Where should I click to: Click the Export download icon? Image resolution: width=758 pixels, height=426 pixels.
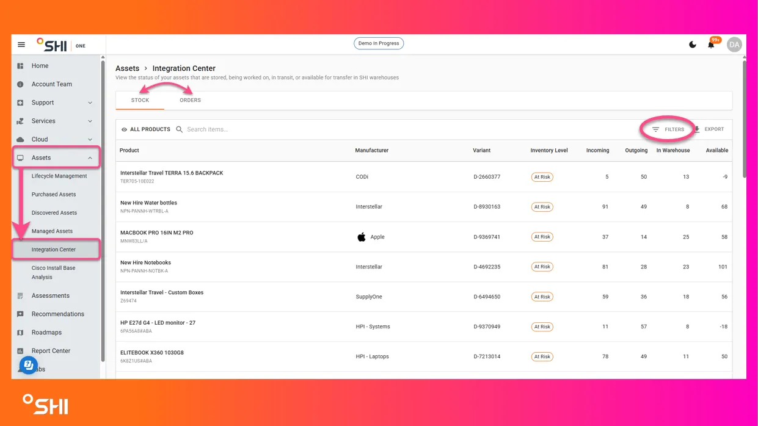[x=697, y=129]
